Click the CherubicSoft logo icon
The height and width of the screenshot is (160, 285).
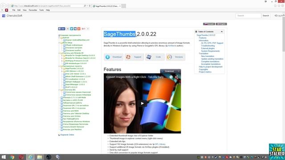pos(4,16)
